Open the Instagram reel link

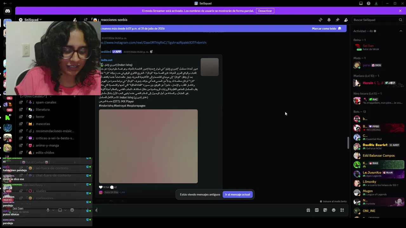point(153,42)
